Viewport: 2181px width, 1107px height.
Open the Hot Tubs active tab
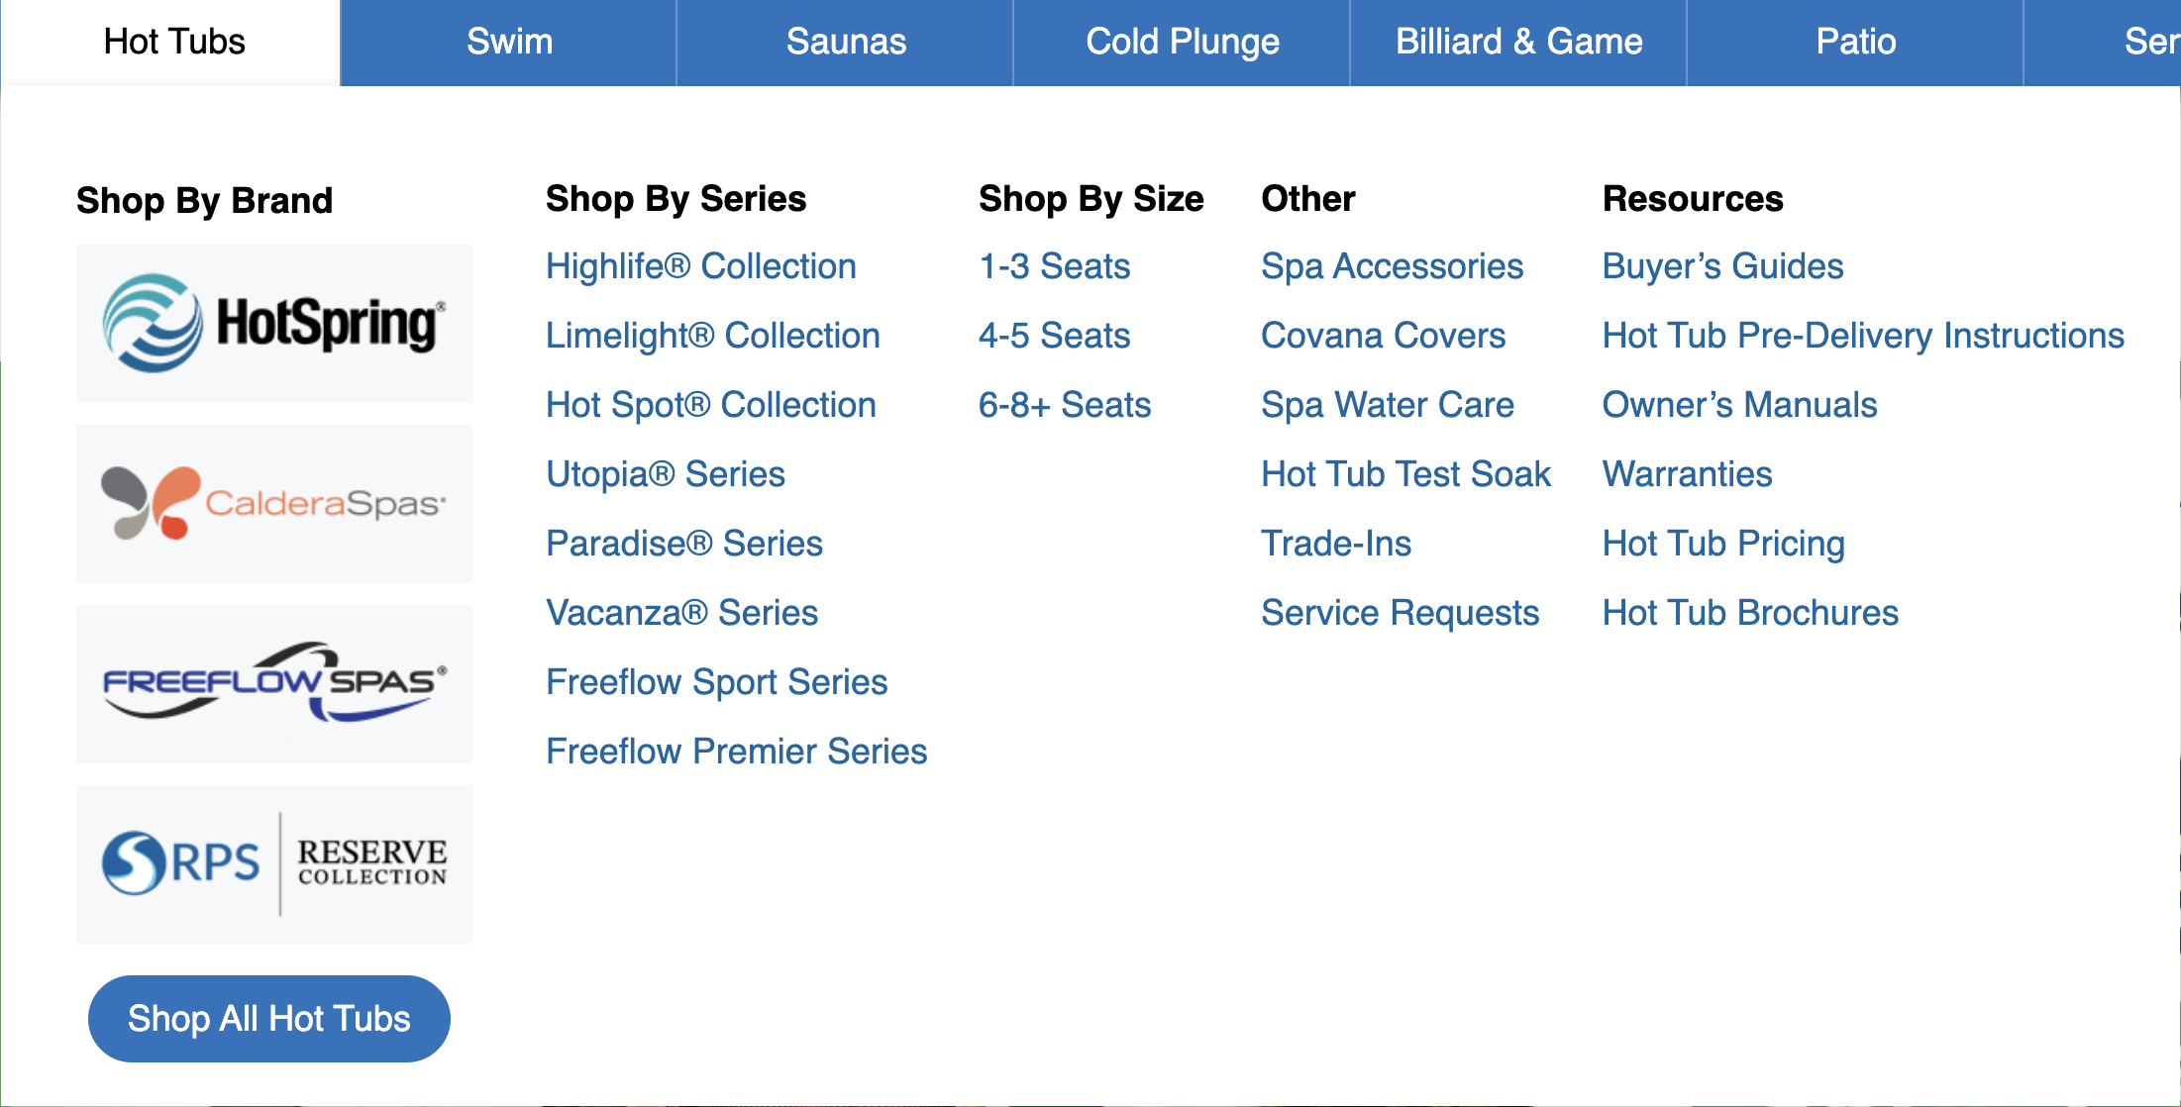(x=174, y=42)
